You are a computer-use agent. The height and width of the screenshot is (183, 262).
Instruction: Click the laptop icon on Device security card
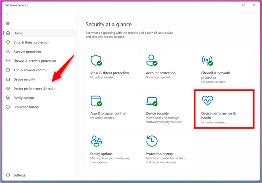[152, 101]
